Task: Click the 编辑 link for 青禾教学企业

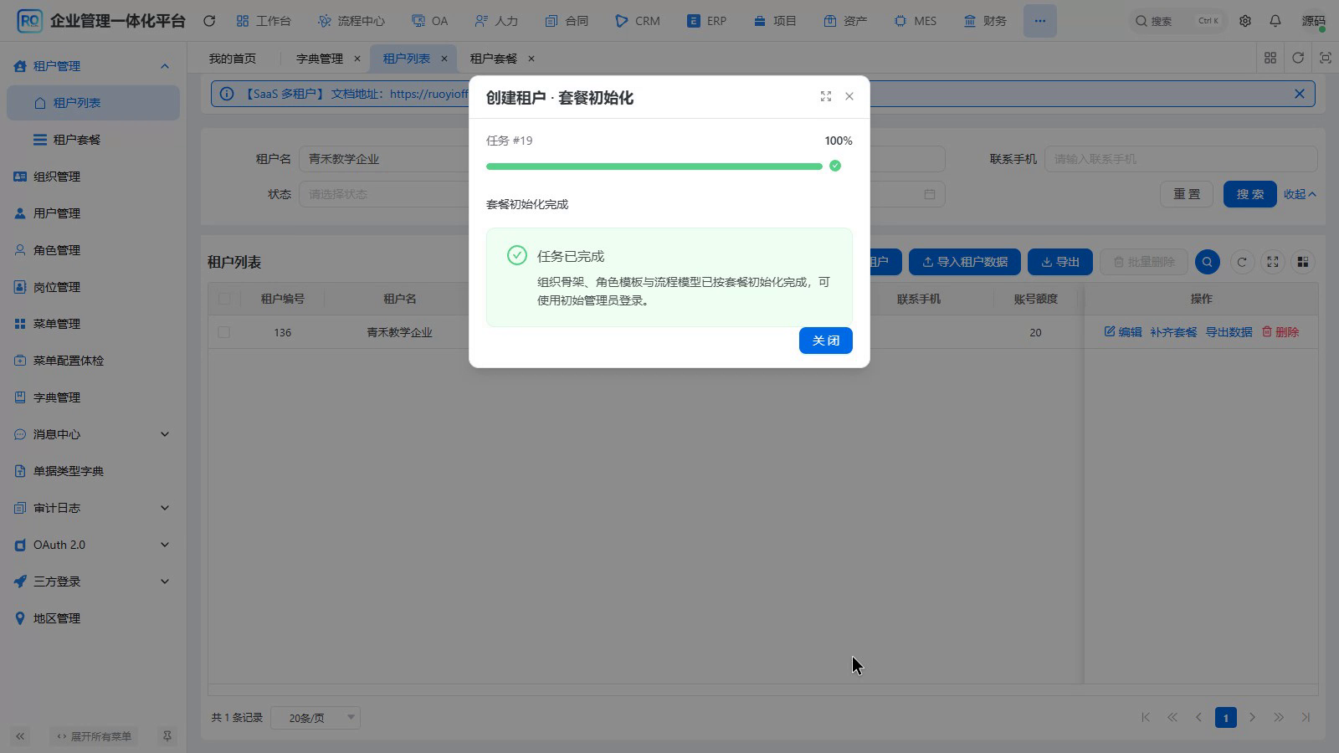Action: click(x=1123, y=332)
